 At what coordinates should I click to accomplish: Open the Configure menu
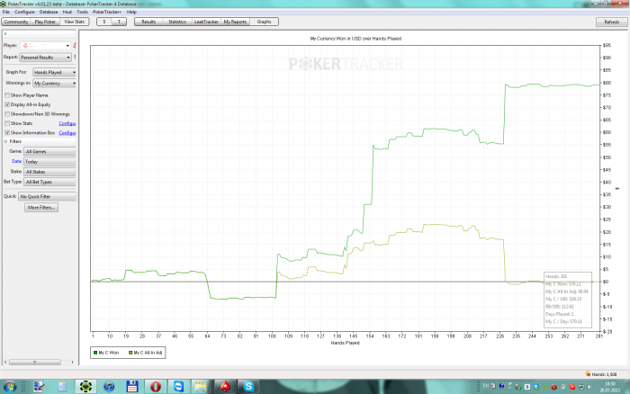tap(24, 12)
